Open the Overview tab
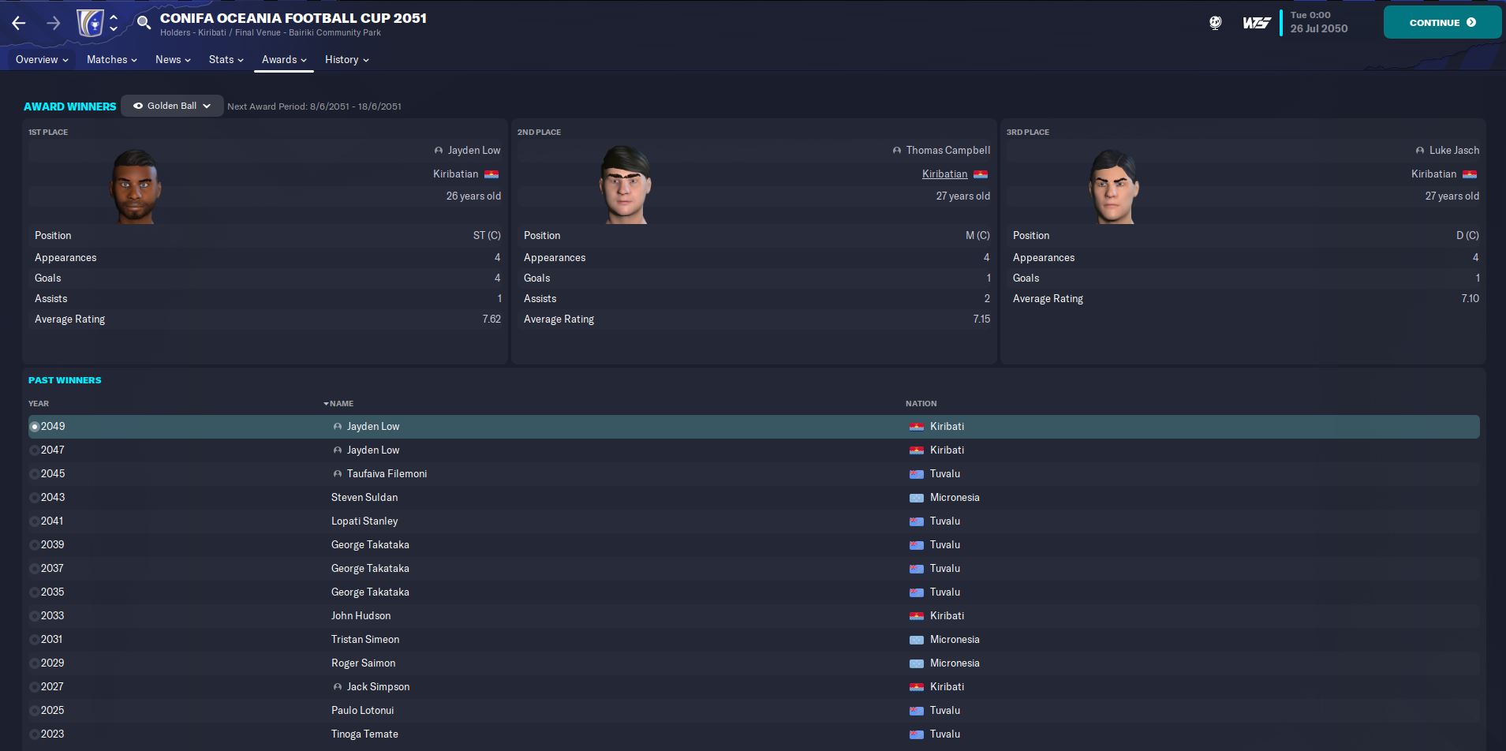 point(42,60)
